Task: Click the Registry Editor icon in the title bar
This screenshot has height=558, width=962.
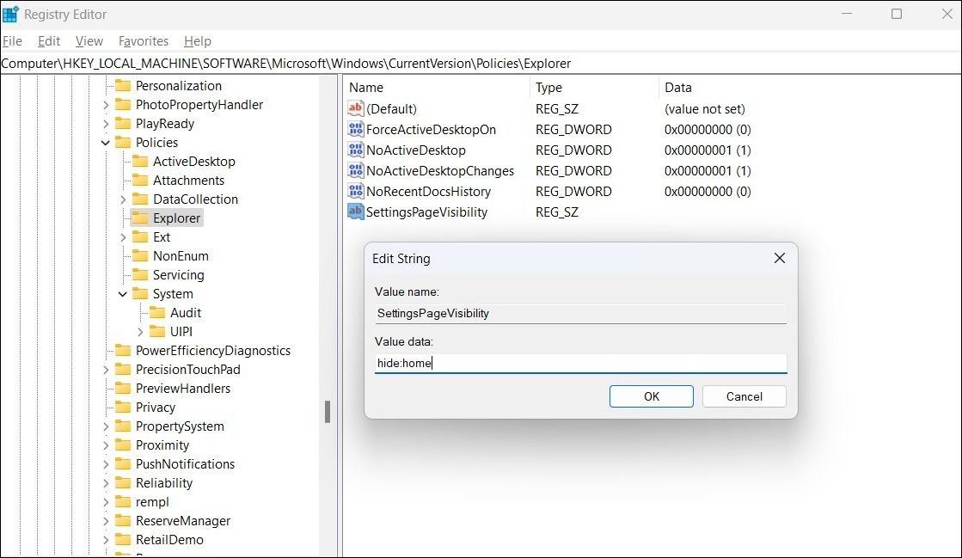Action: click(10, 13)
